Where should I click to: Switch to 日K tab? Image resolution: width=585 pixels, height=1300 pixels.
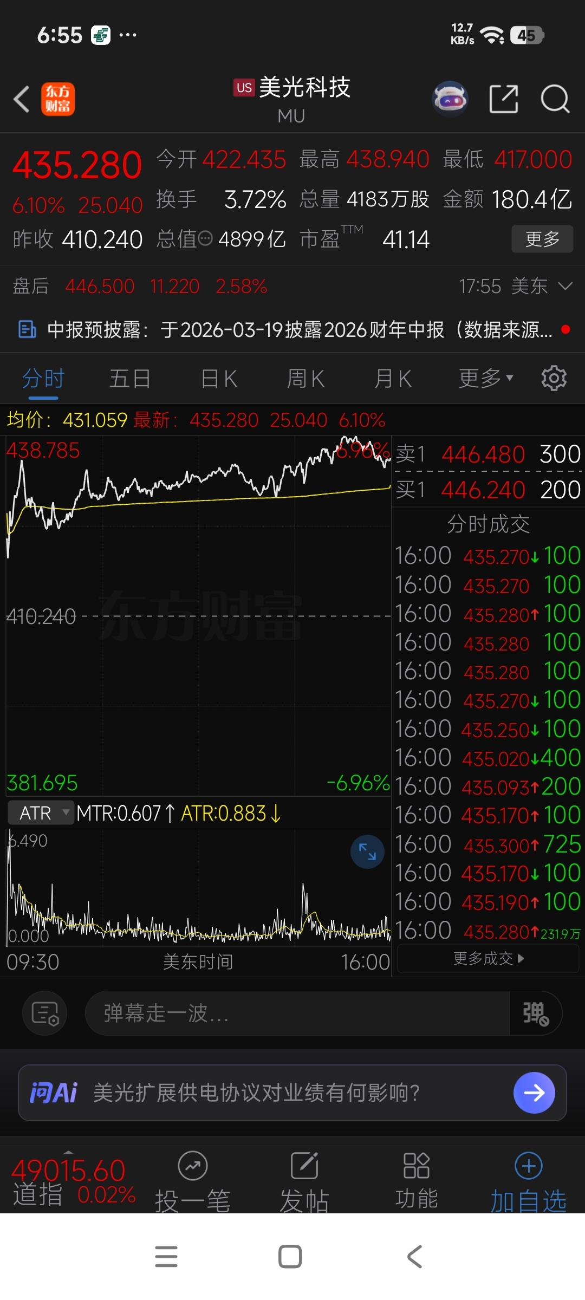coord(219,378)
